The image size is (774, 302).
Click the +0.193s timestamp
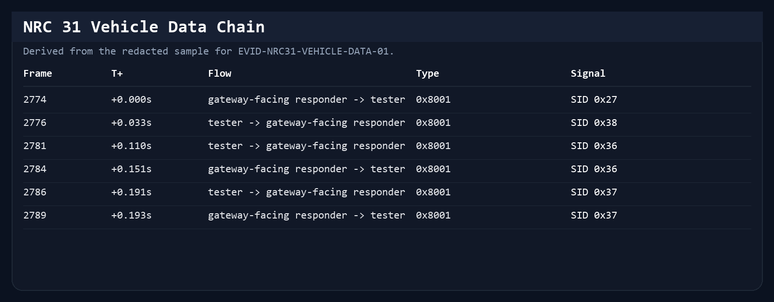coord(132,215)
